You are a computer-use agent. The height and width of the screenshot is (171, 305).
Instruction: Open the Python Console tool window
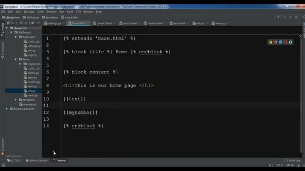36,161
